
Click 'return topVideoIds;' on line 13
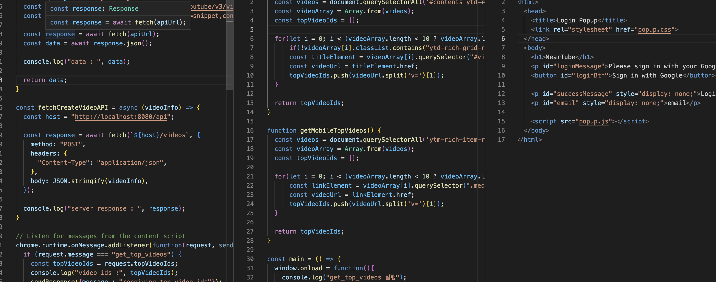pos(309,103)
